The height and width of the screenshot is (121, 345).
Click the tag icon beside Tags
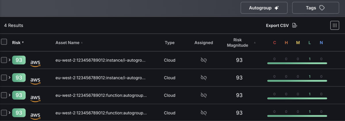(x=322, y=8)
